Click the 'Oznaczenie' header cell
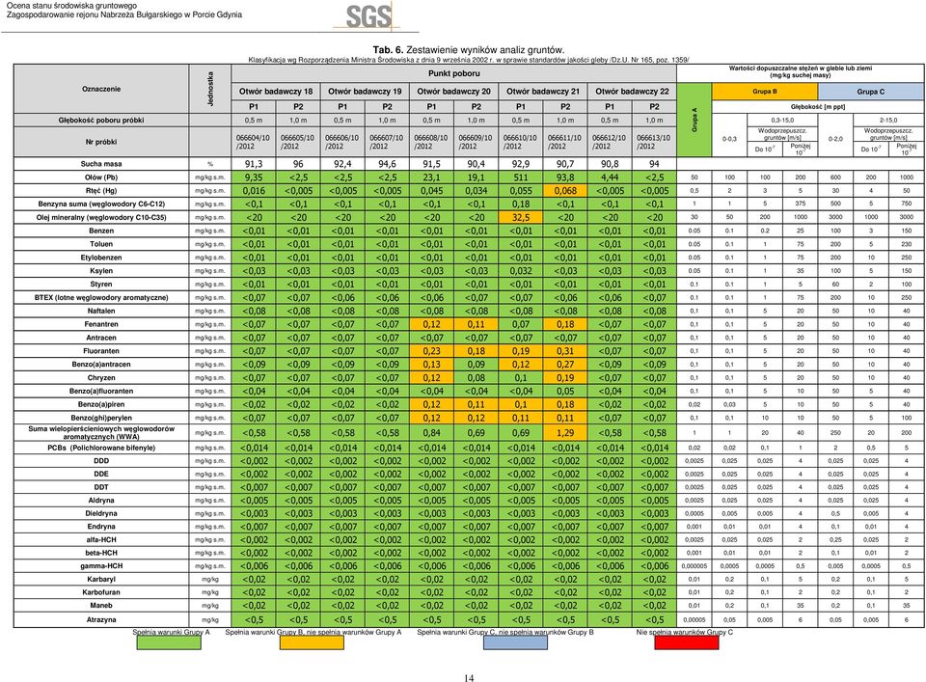This screenshot has width=926, height=682. pyautogui.click(x=101, y=89)
